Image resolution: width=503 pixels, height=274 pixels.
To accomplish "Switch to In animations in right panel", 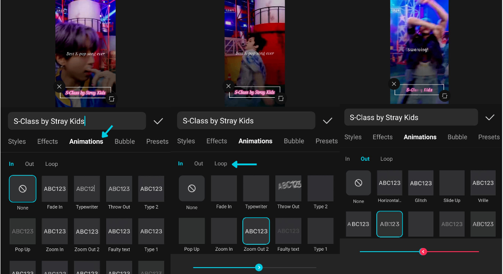I will pyautogui.click(x=348, y=158).
